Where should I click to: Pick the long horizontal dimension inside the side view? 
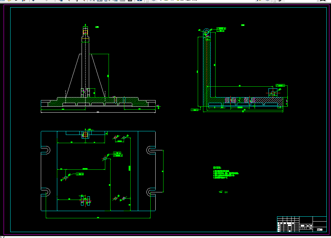(240, 86)
